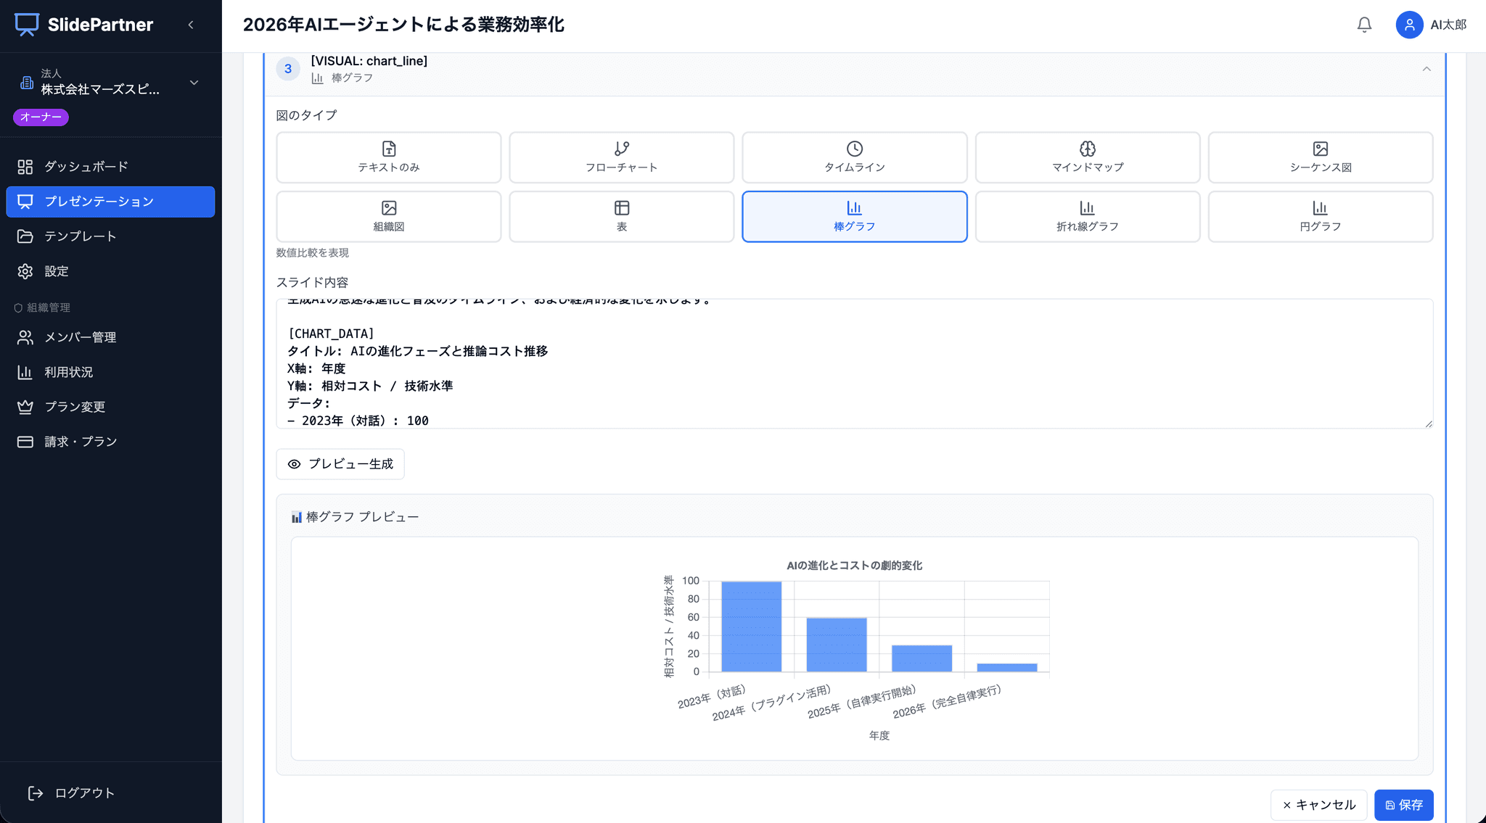The image size is (1486, 823).
Task: Select the 円グラフ figure type
Action: [x=1320, y=216]
